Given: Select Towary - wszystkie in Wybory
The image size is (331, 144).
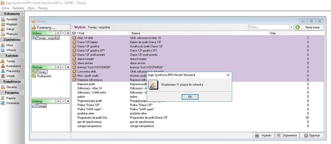Looking at the screenshot, I should (48, 38).
